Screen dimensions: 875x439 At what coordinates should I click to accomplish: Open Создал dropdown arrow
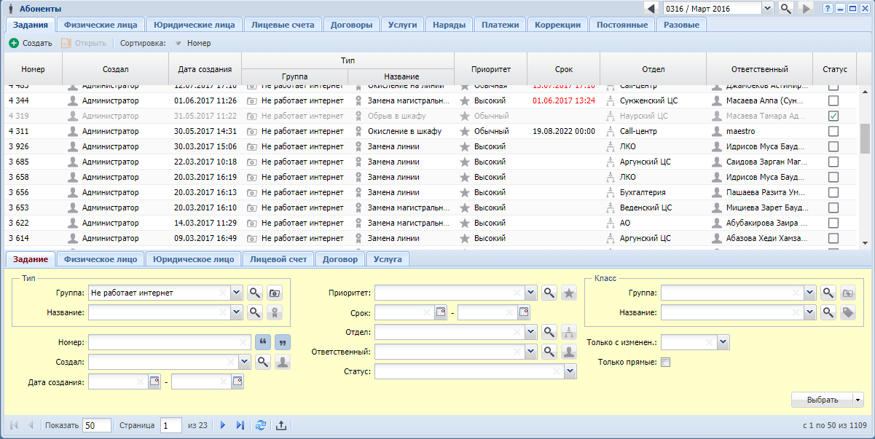coord(244,361)
